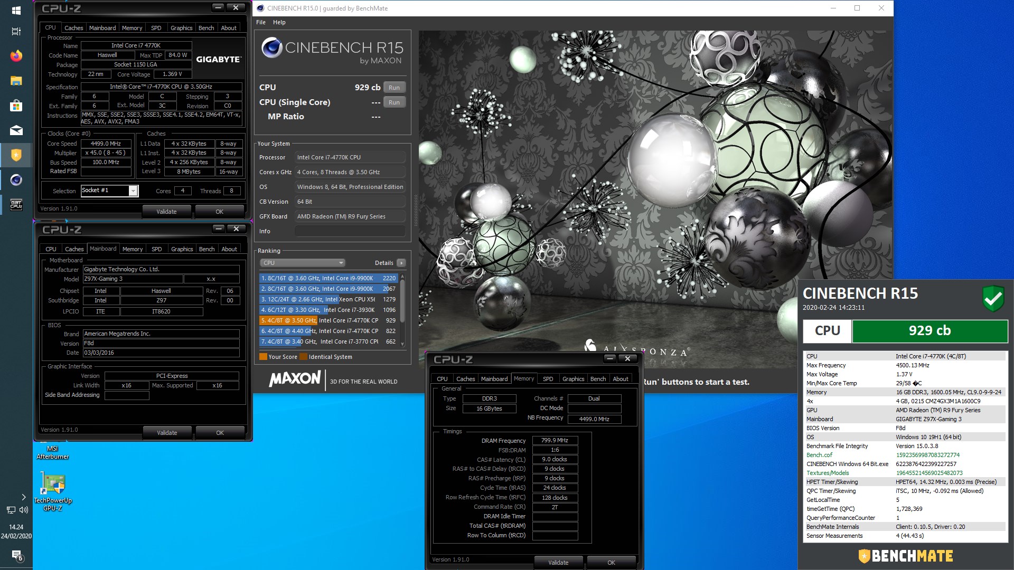Open the Cinebench Help menu
This screenshot has height=570, width=1014.
(279, 22)
